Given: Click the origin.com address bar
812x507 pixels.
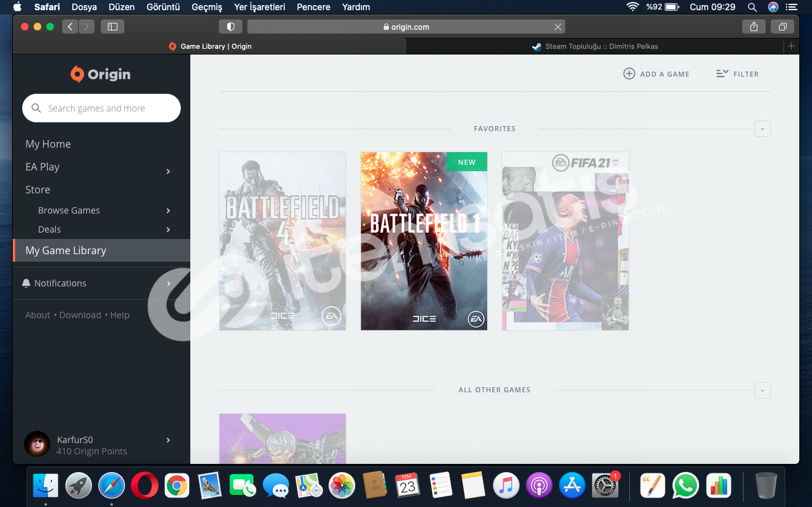Looking at the screenshot, I should (x=406, y=27).
